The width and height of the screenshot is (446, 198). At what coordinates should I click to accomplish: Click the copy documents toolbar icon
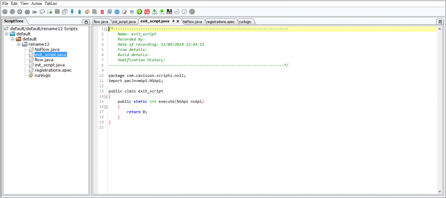(64, 12)
